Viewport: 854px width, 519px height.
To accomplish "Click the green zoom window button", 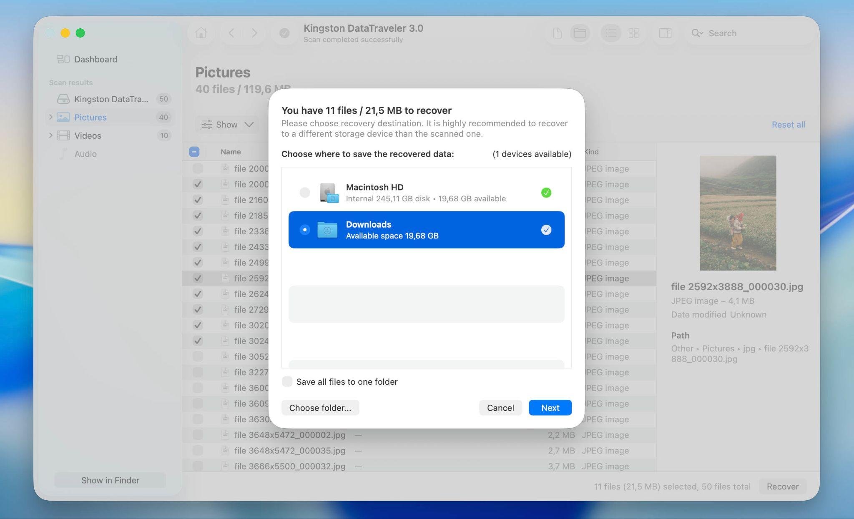I will pos(80,33).
